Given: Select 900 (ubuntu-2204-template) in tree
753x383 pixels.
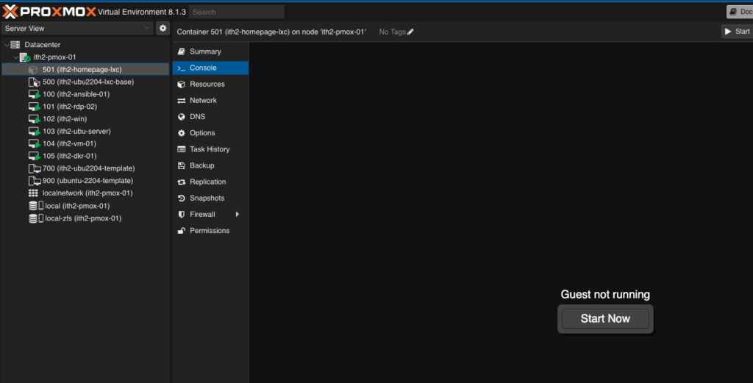Looking at the screenshot, I should pyautogui.click(x=85, y=181).
